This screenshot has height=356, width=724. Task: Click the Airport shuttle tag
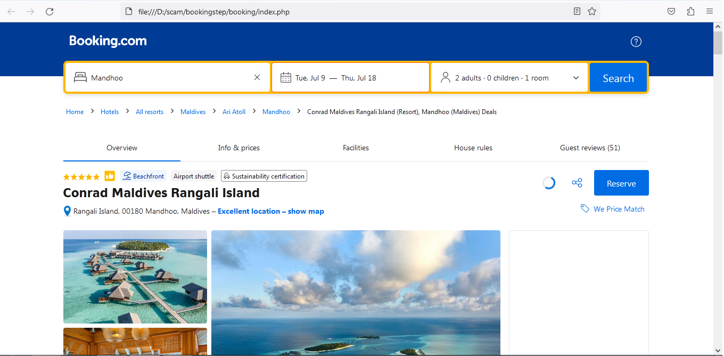tap(194, 176)
